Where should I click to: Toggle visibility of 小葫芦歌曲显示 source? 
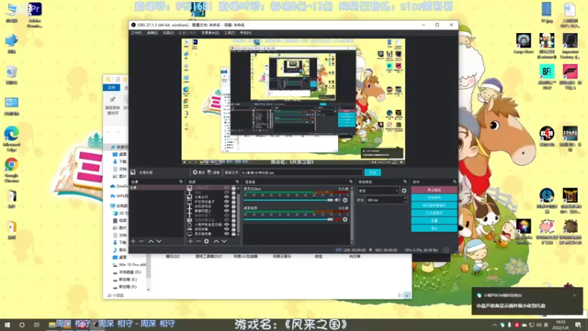point(226,224)
